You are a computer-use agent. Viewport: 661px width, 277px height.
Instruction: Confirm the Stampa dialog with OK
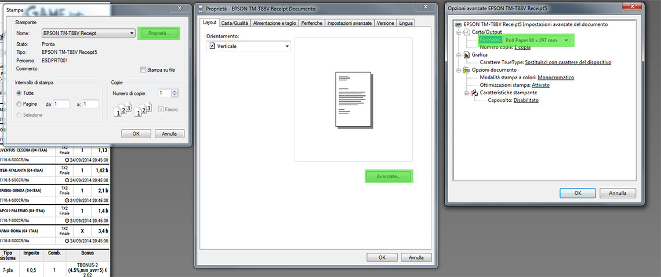click(136, 134)
